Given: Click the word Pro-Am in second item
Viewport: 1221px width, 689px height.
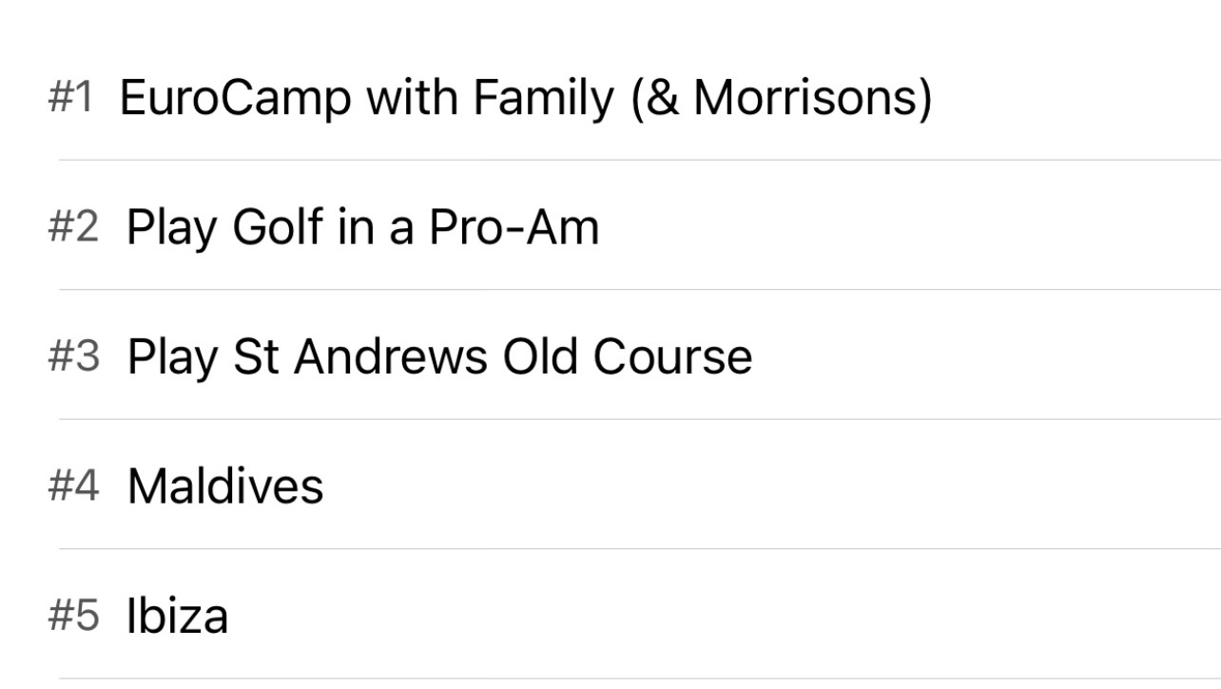Looking at the screenshot, I should click(x=514, y=227).
